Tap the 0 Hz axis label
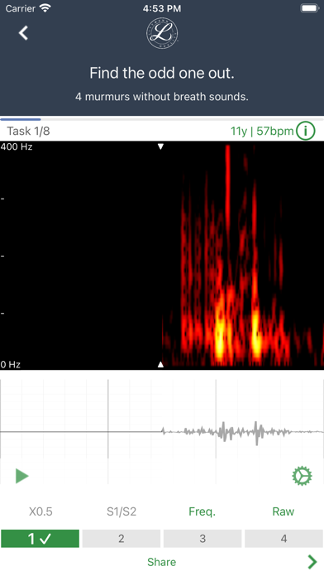 [10, 364]
